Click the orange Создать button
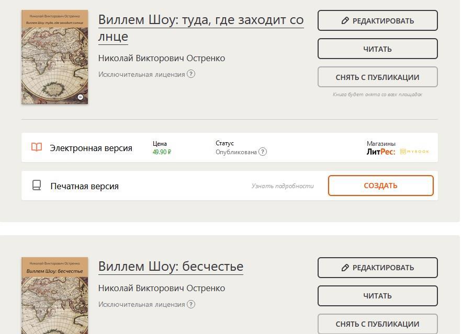The width and height of the screenshot is (462, 334). 380,186
